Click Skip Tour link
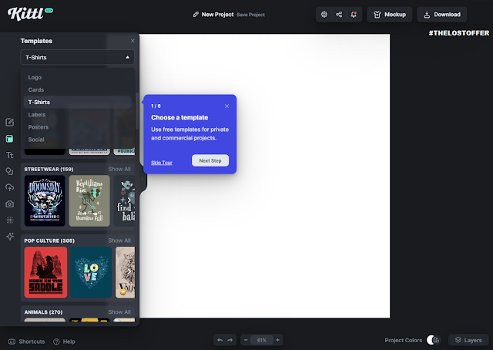The image size is (493, 350). click(x=162, y=163)
